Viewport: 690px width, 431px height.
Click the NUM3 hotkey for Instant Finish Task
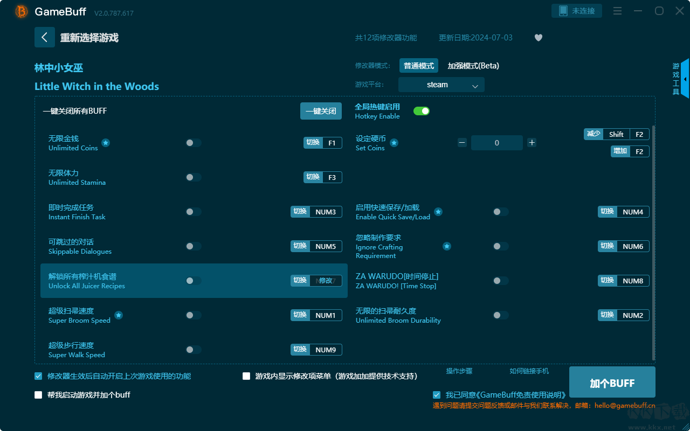coord(326,212)
